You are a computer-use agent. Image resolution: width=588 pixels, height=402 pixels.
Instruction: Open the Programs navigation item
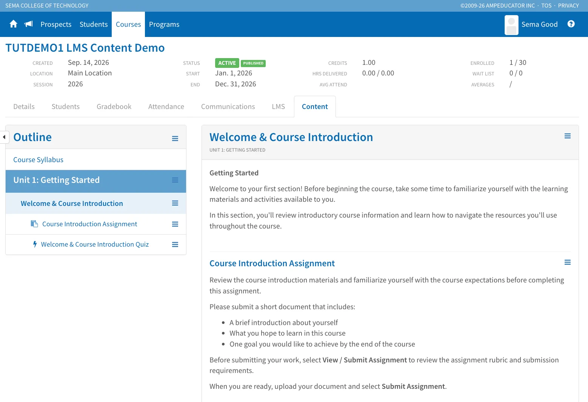pyautogui.click(x=164, y=25)
